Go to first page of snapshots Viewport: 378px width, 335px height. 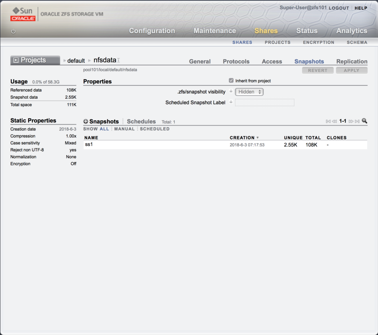(x=328, y=121)
